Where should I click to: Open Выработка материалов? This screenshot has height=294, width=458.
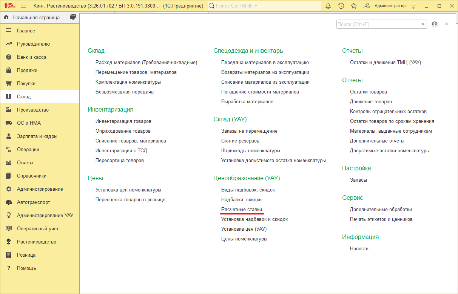(247, 102)
